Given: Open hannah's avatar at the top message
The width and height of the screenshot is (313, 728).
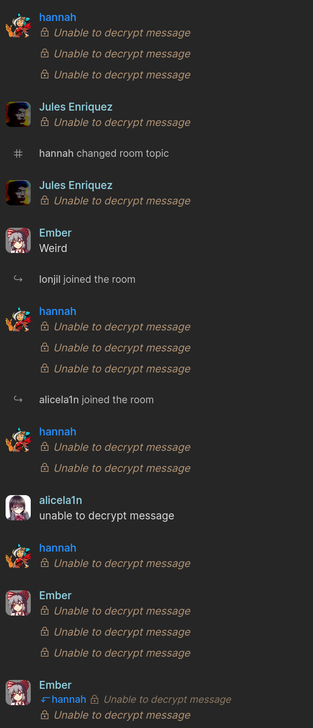Looking at the screenshot, I should (x=18, y=25).
